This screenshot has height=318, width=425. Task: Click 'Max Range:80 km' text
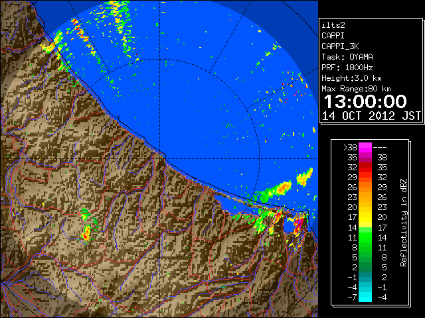coord(356,89)
